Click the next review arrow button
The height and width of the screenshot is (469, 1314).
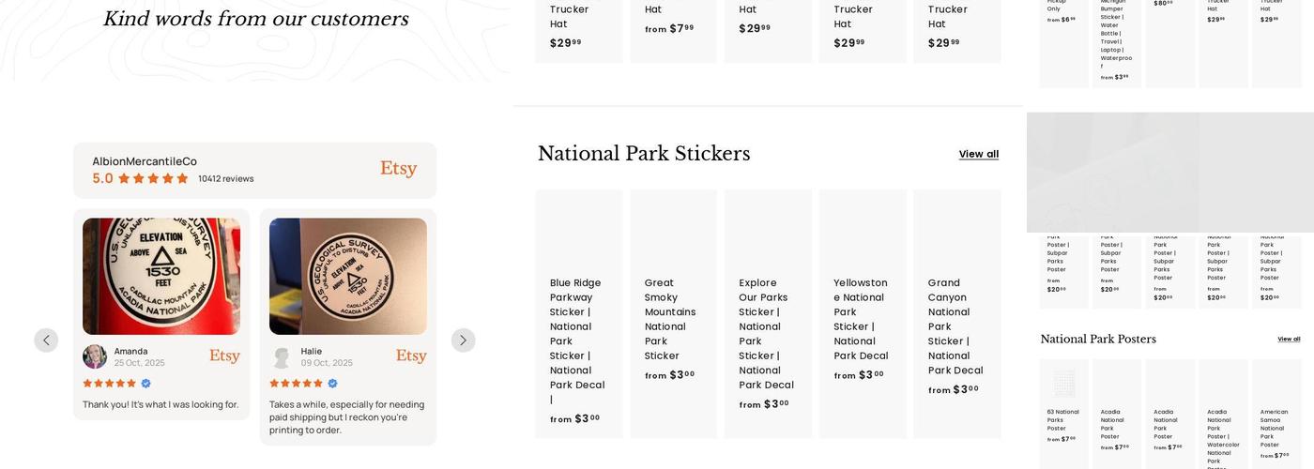[x=463, y=340]
